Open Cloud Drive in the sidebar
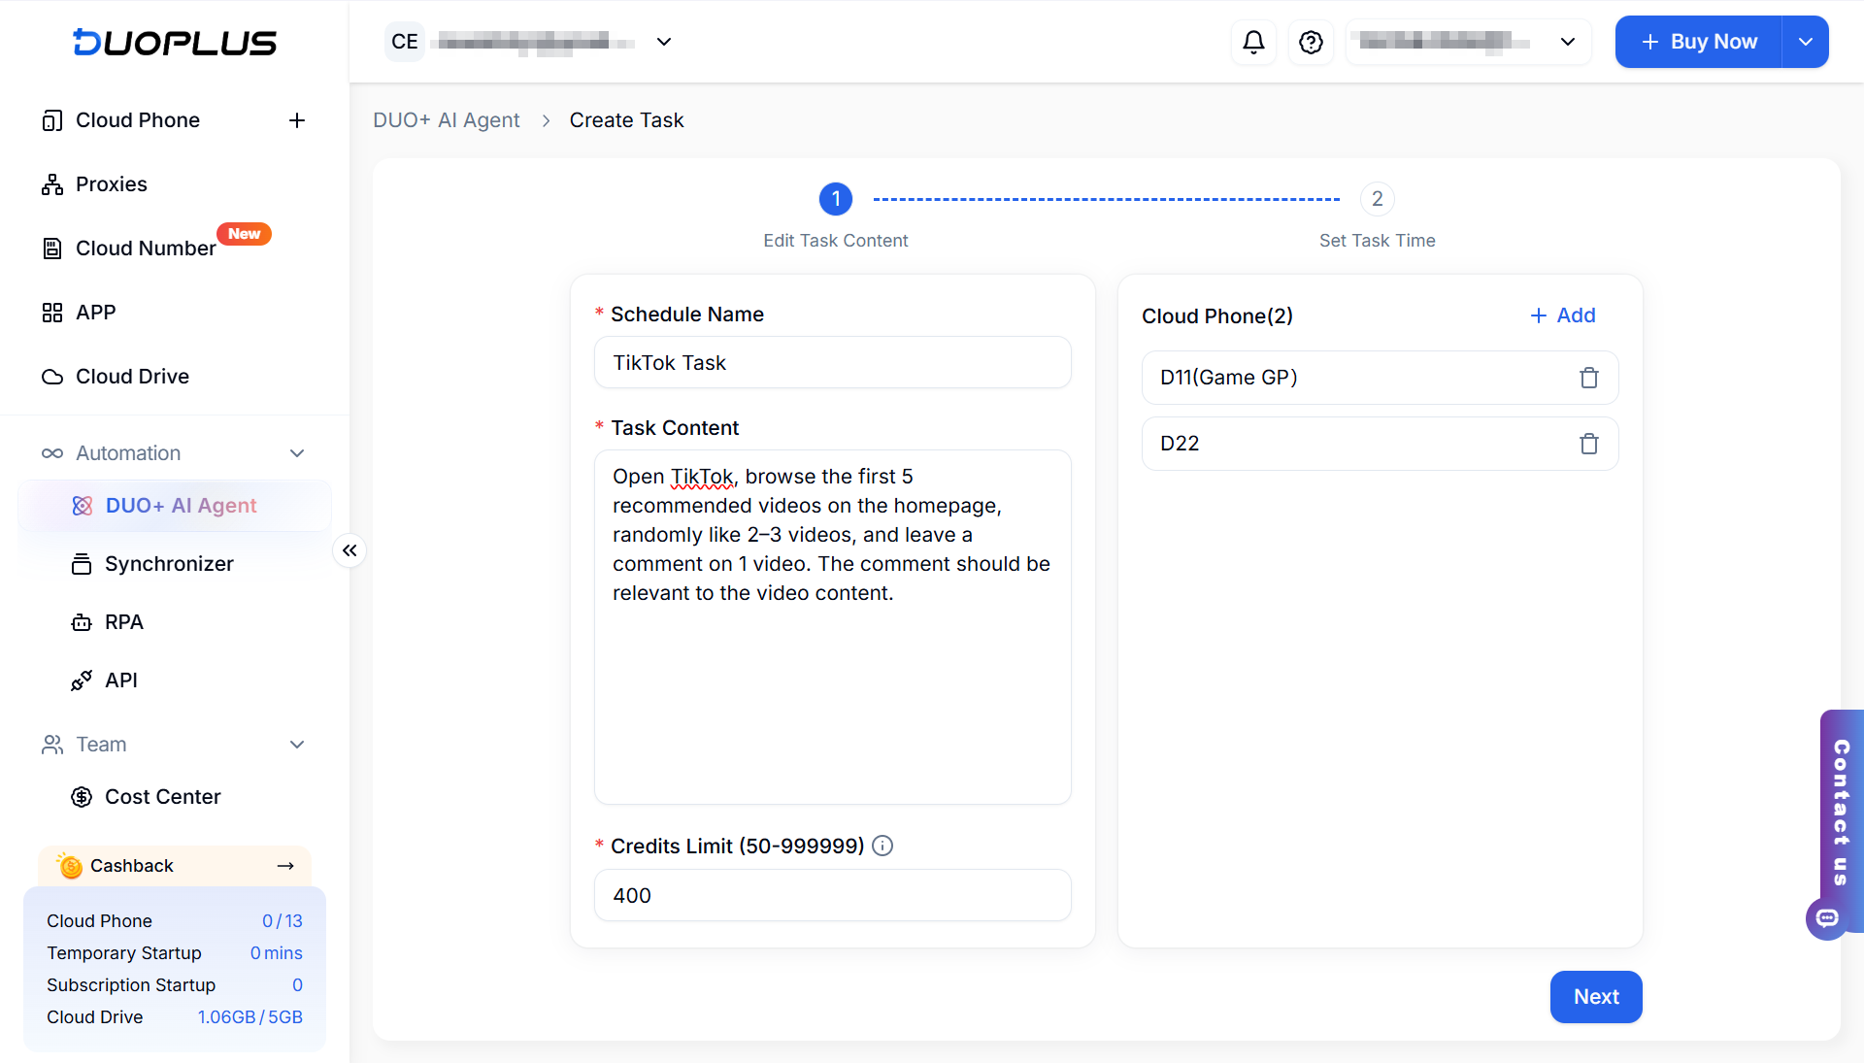 [132, 377]
